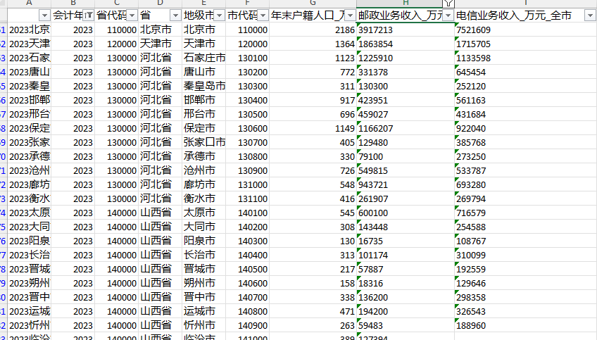
Task: Click the cell reading 2023天津
Action: point(30,44)
